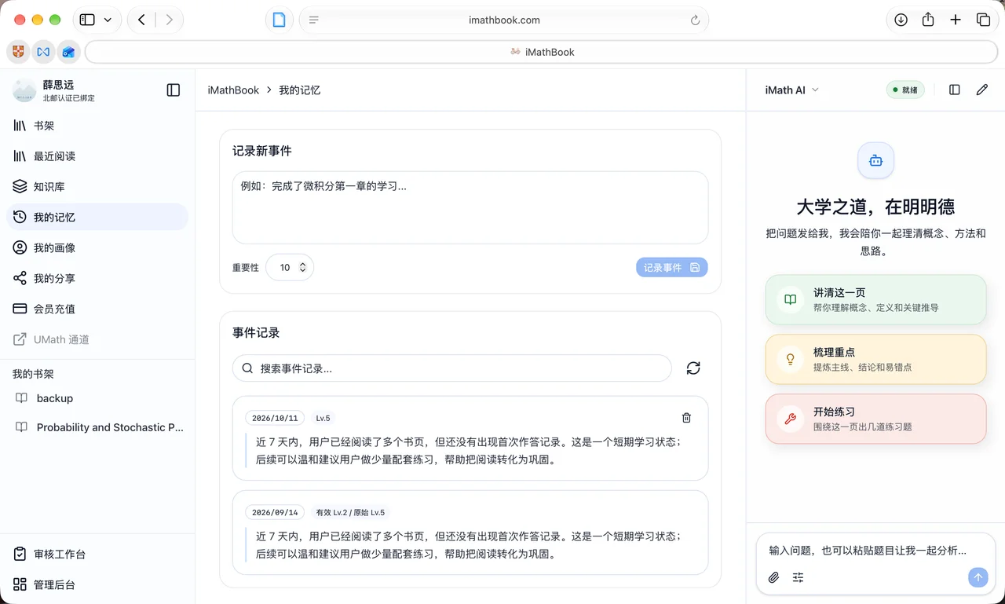Screen dimensions: 1005x604
Task: Open the backup bookshelf item
Action: (97, 398)
